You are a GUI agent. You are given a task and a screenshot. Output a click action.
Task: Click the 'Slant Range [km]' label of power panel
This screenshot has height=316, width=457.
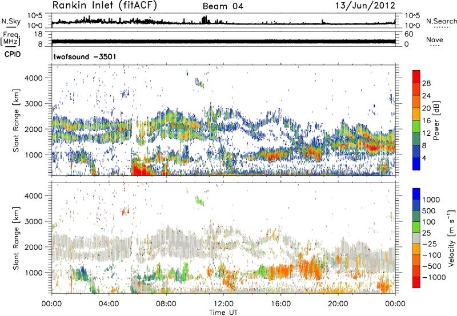(x=17, y=120)
